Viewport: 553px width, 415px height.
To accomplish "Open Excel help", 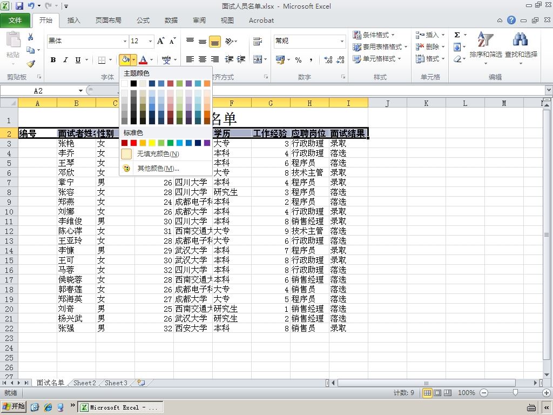I will click(511, 20).
